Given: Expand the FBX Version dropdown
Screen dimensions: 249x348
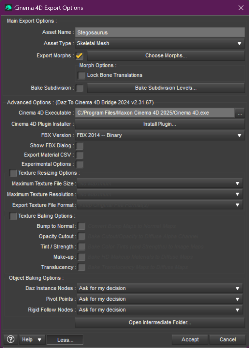Looking at the screenshot, I should coord(160,135).
